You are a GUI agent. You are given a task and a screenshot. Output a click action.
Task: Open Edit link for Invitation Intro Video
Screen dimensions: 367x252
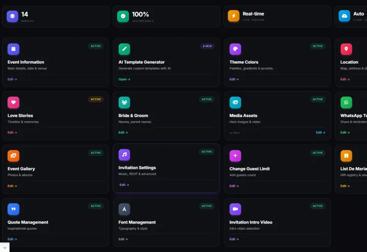[234, 239]
